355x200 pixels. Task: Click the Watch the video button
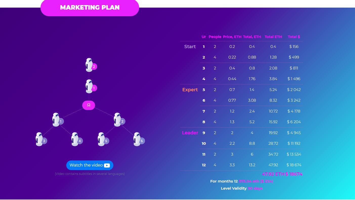point(90,165)
